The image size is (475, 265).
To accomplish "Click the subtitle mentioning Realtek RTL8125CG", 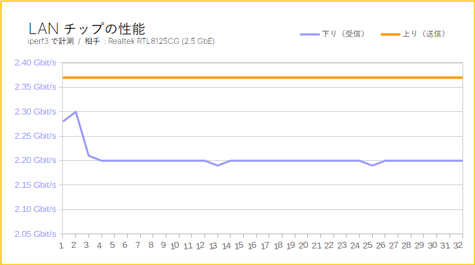I will (121, 41).
